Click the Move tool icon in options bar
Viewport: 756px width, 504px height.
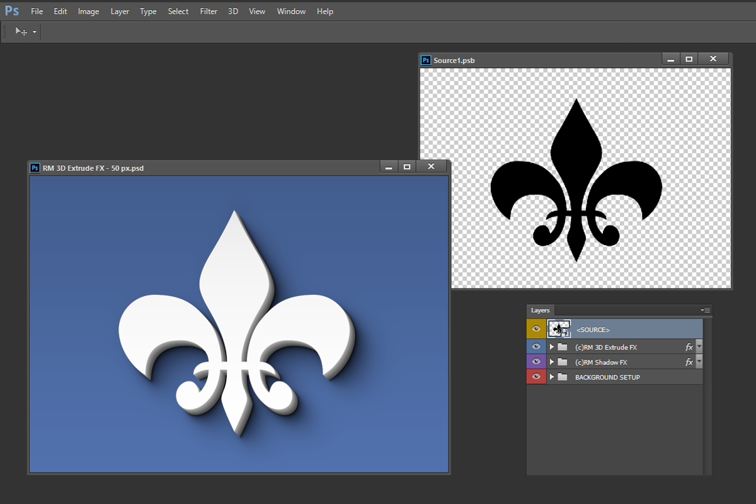21,31
